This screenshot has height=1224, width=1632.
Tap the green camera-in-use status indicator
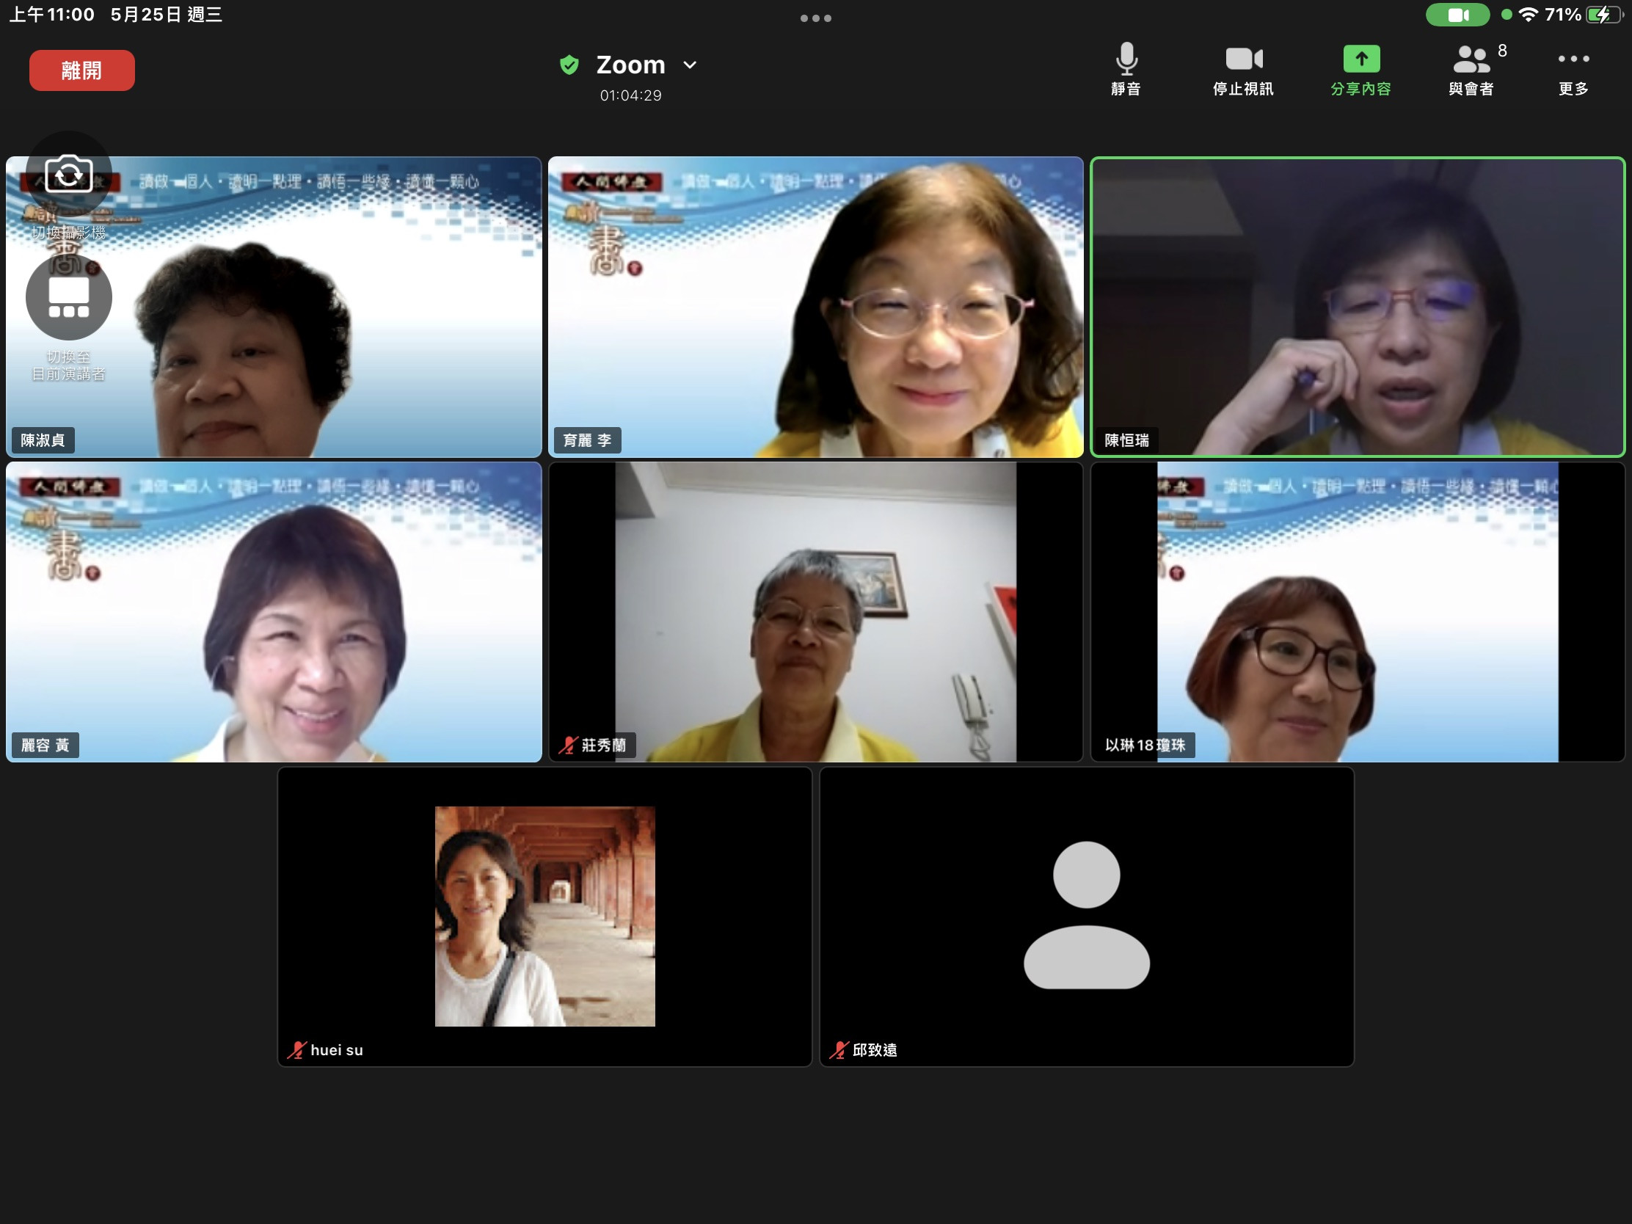pyautogui.click(x=1457, y=15)
